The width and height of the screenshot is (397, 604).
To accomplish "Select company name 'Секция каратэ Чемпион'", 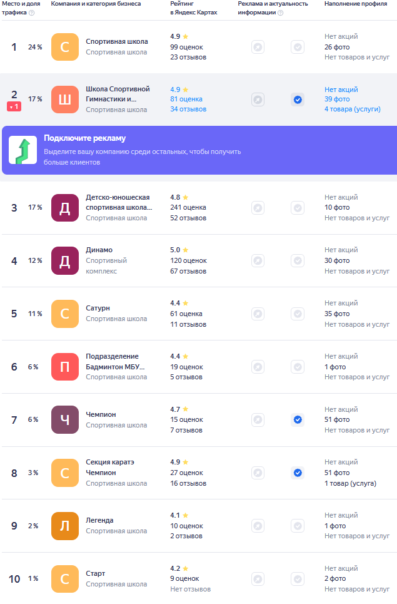I will (x=110, y=468).
